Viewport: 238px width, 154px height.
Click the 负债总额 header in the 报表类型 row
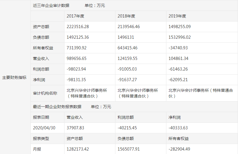tap(126, 139)
